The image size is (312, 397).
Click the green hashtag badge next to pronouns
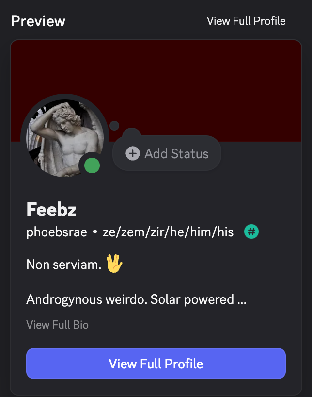point(251,232)
